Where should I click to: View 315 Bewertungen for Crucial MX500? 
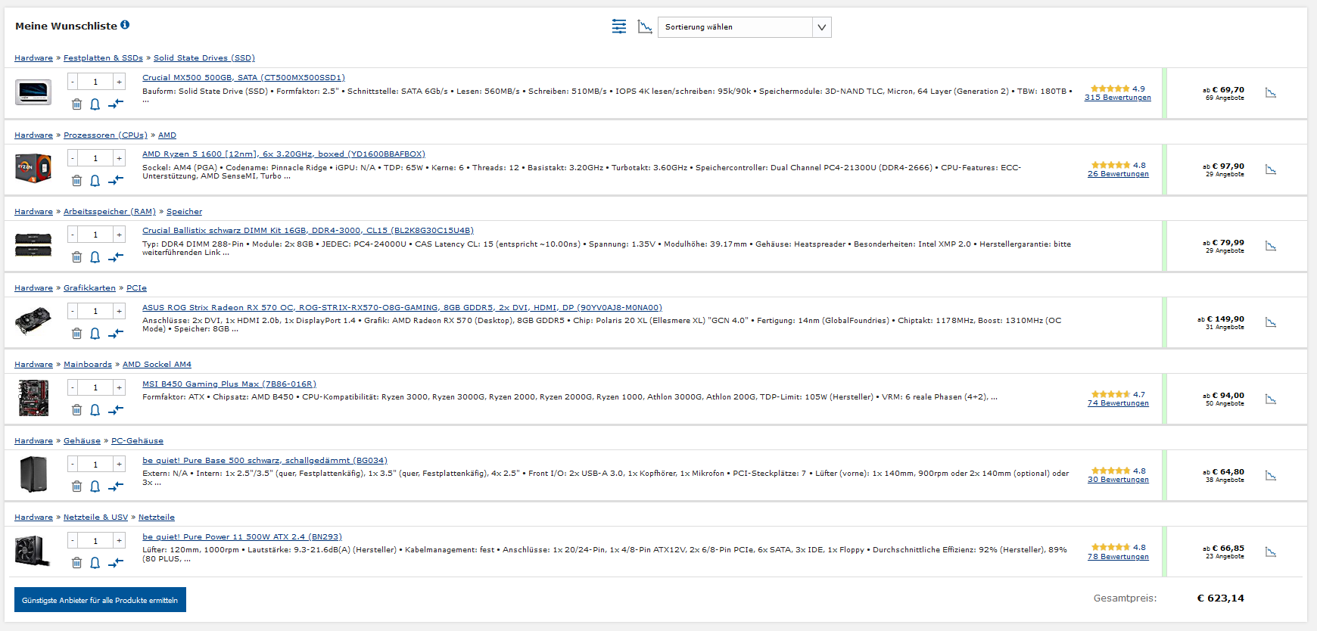pos(1118,98)
